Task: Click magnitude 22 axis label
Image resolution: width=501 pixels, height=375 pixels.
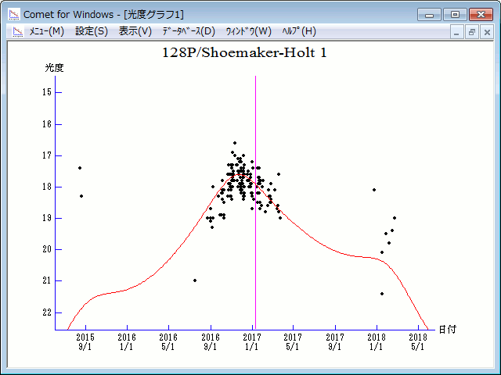Action: 47,312
